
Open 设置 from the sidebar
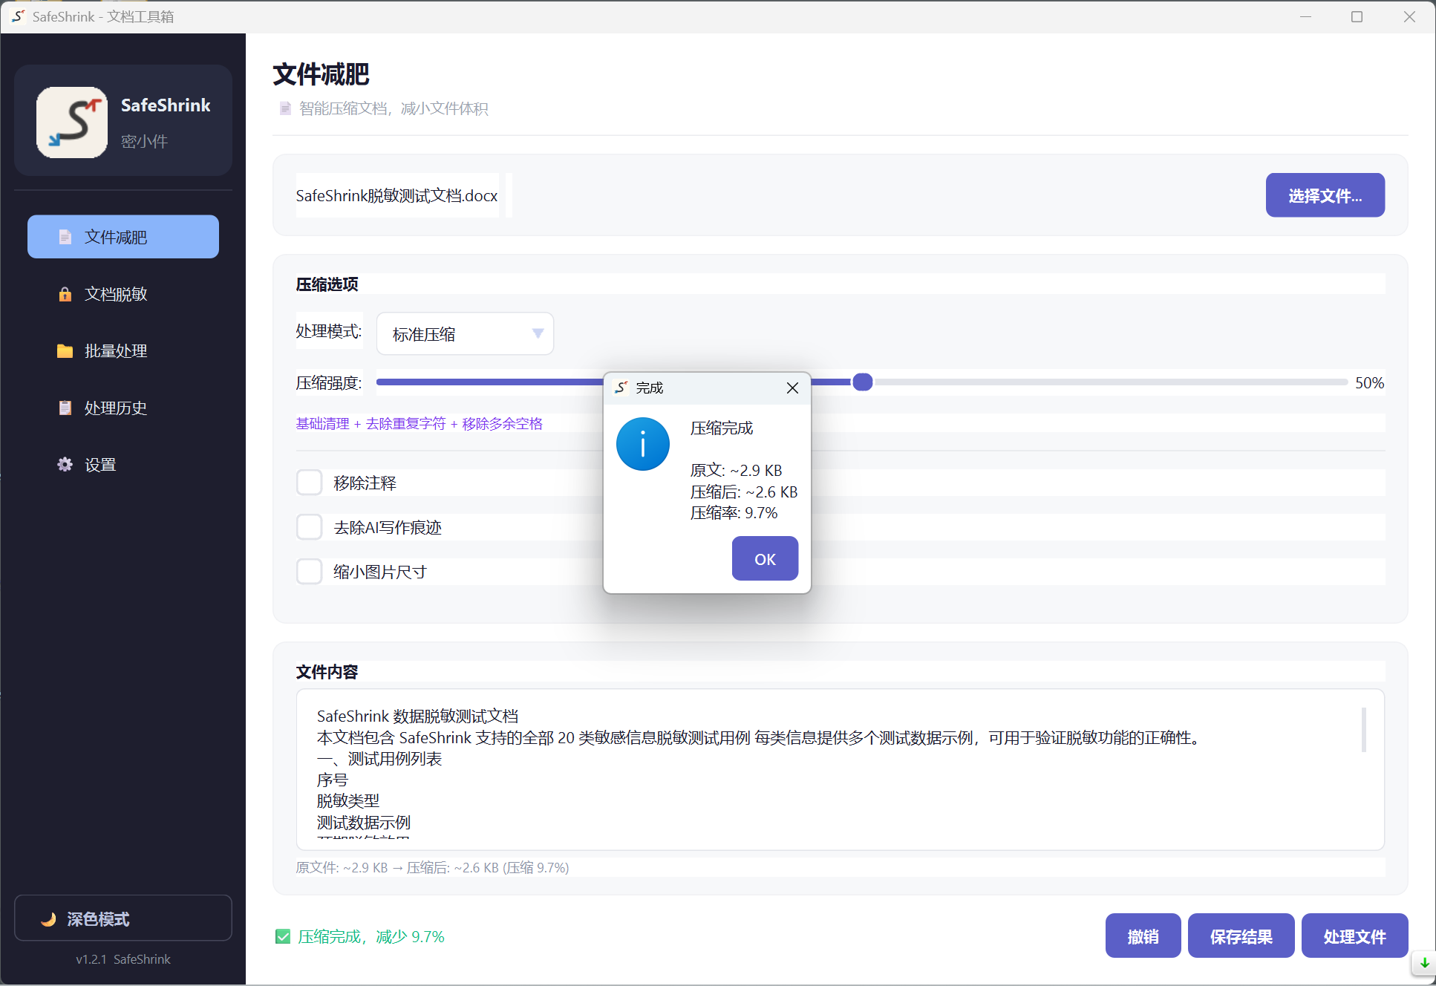(123, 465)
